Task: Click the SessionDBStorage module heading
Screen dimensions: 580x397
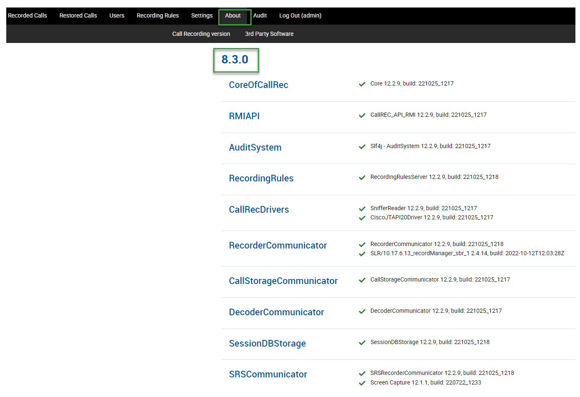Action: (x=267, y=343)
